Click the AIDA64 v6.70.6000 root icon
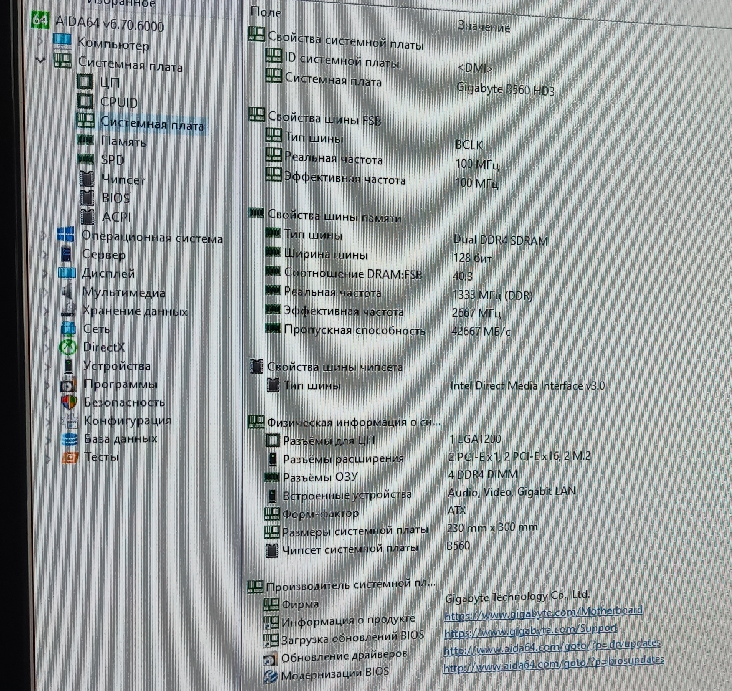 pyautogui.click(x=40, y=20)
